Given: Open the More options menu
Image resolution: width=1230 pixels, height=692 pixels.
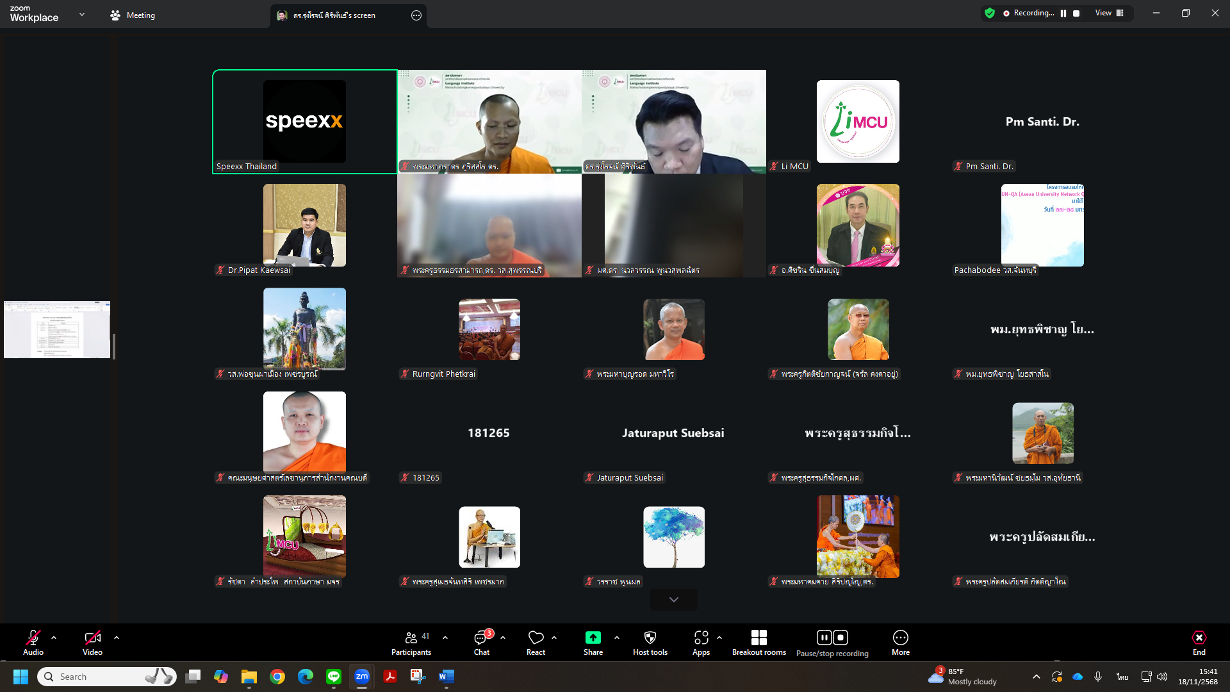Looking at the screenshot, I should (x=900, y=643).
